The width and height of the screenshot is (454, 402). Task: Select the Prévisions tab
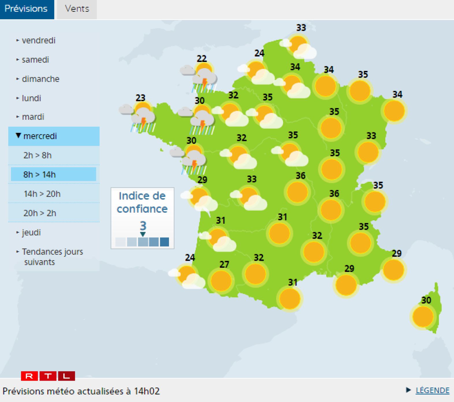tap(27, 9)
